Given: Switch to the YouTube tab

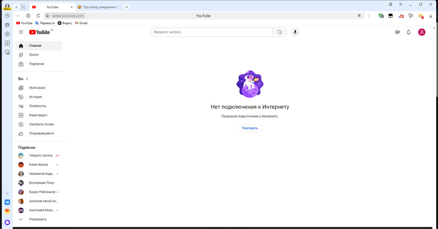Looking at the screenshot, I should pyautogui.click(x=52, y=7).
